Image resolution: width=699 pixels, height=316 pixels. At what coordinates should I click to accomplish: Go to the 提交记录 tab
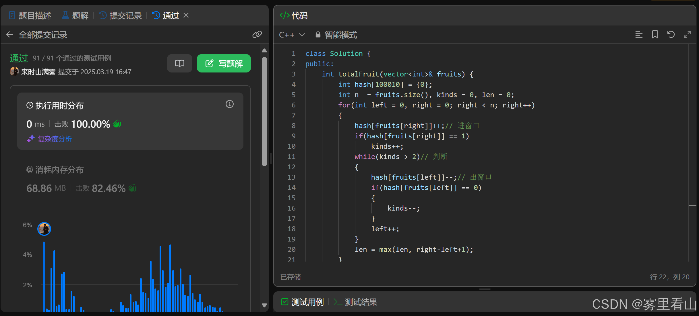pos(120,15)
